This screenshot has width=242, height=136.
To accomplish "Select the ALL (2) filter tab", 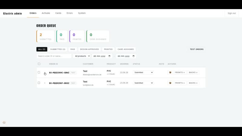I will [x=42, y=49].
